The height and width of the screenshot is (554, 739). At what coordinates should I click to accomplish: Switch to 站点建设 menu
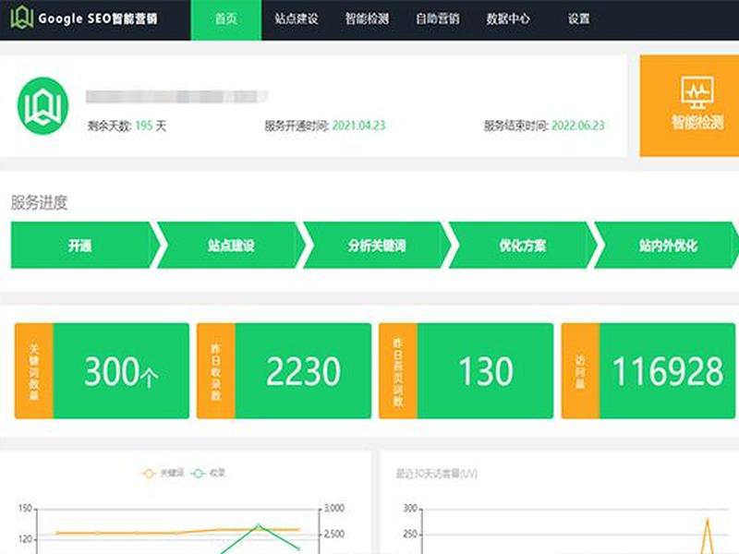(x=297, y=18)
